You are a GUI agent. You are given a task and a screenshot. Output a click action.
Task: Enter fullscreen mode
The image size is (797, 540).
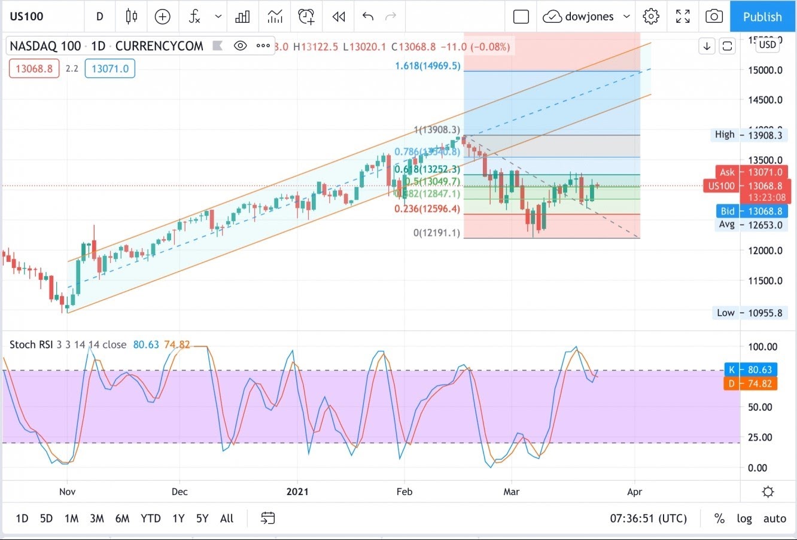click(683, 17)
